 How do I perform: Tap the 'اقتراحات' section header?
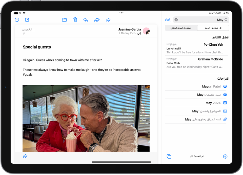point(223,79)
